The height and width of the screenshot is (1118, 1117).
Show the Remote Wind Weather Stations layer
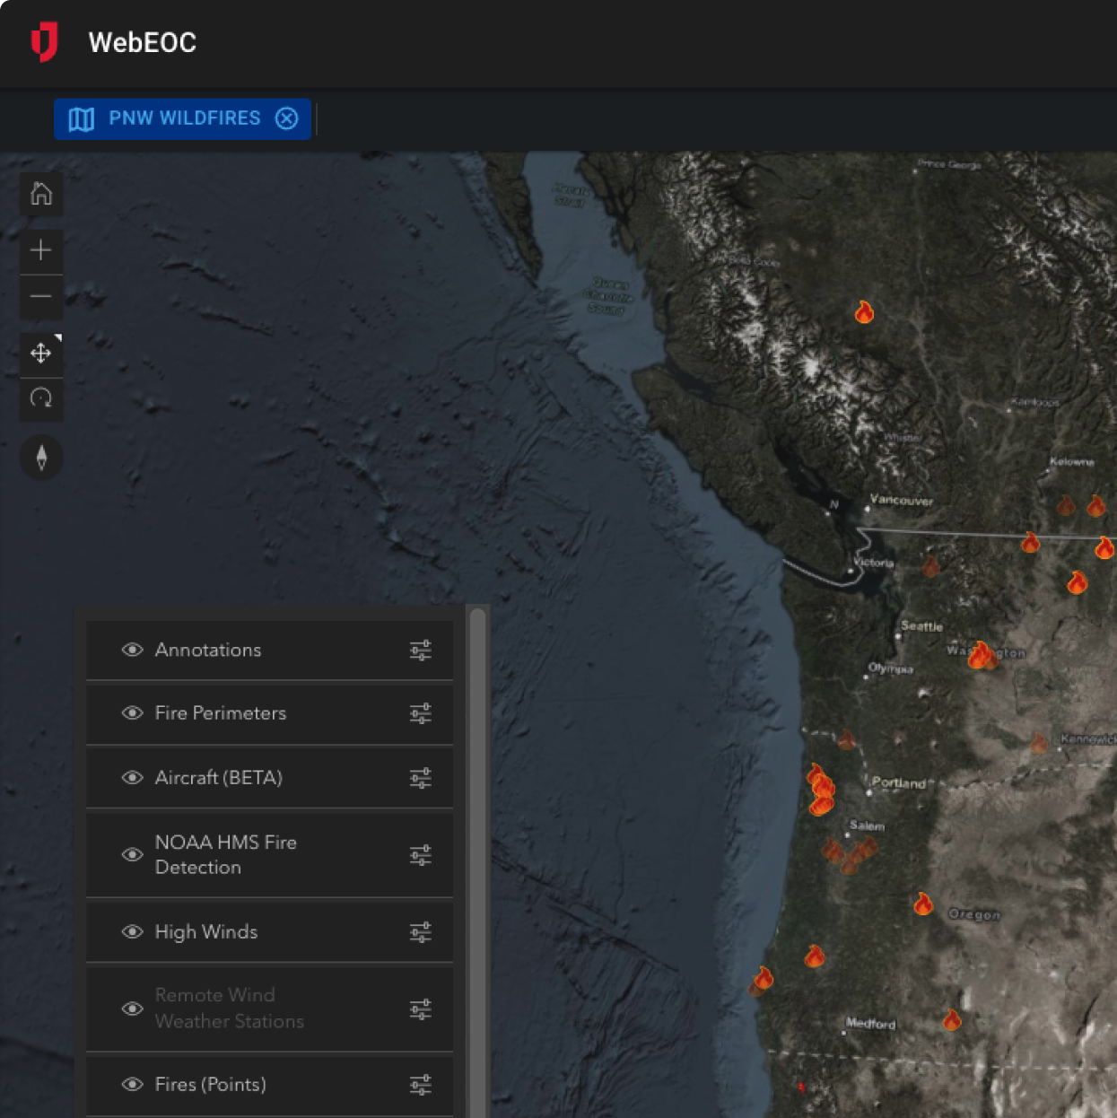tap(132, 1009)
